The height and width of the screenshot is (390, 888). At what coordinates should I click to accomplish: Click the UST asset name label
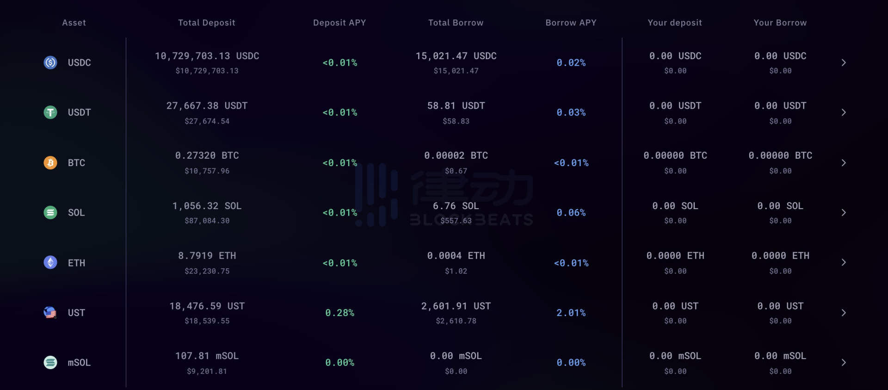[76, 313]
